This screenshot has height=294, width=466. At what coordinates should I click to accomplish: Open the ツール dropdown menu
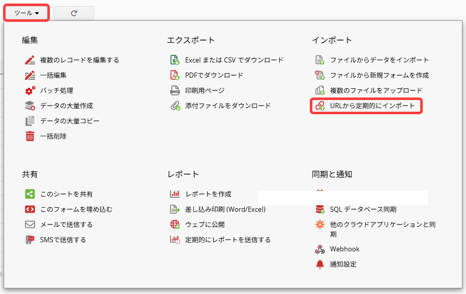click(x=26, y=13)
